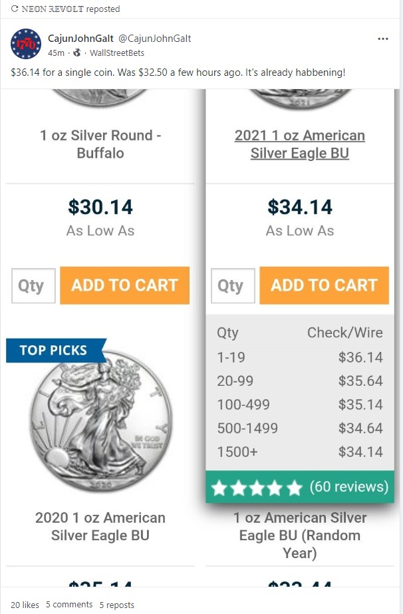
Task: Click the Qty field for 2021 Silver Eagle
Action: coord(233,285)
